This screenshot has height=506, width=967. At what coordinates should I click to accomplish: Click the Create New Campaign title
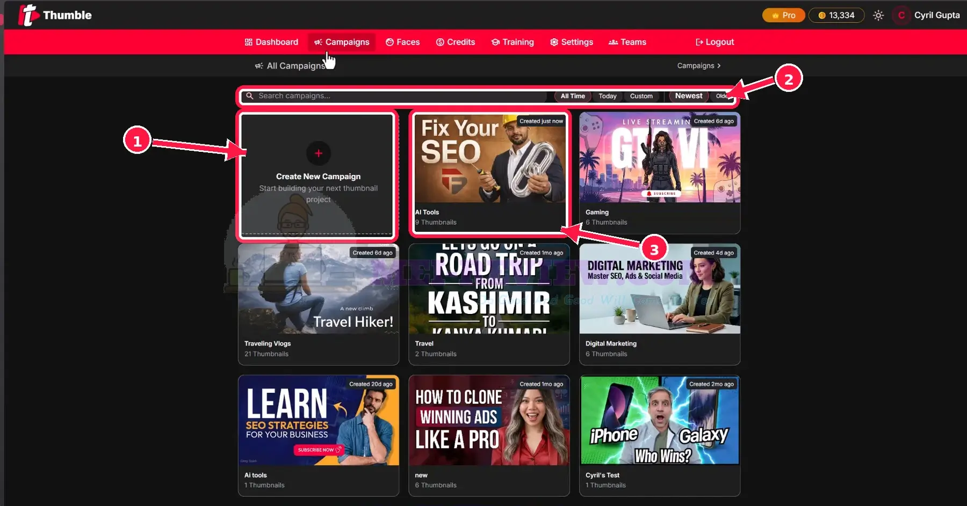(x=318, y=177)
